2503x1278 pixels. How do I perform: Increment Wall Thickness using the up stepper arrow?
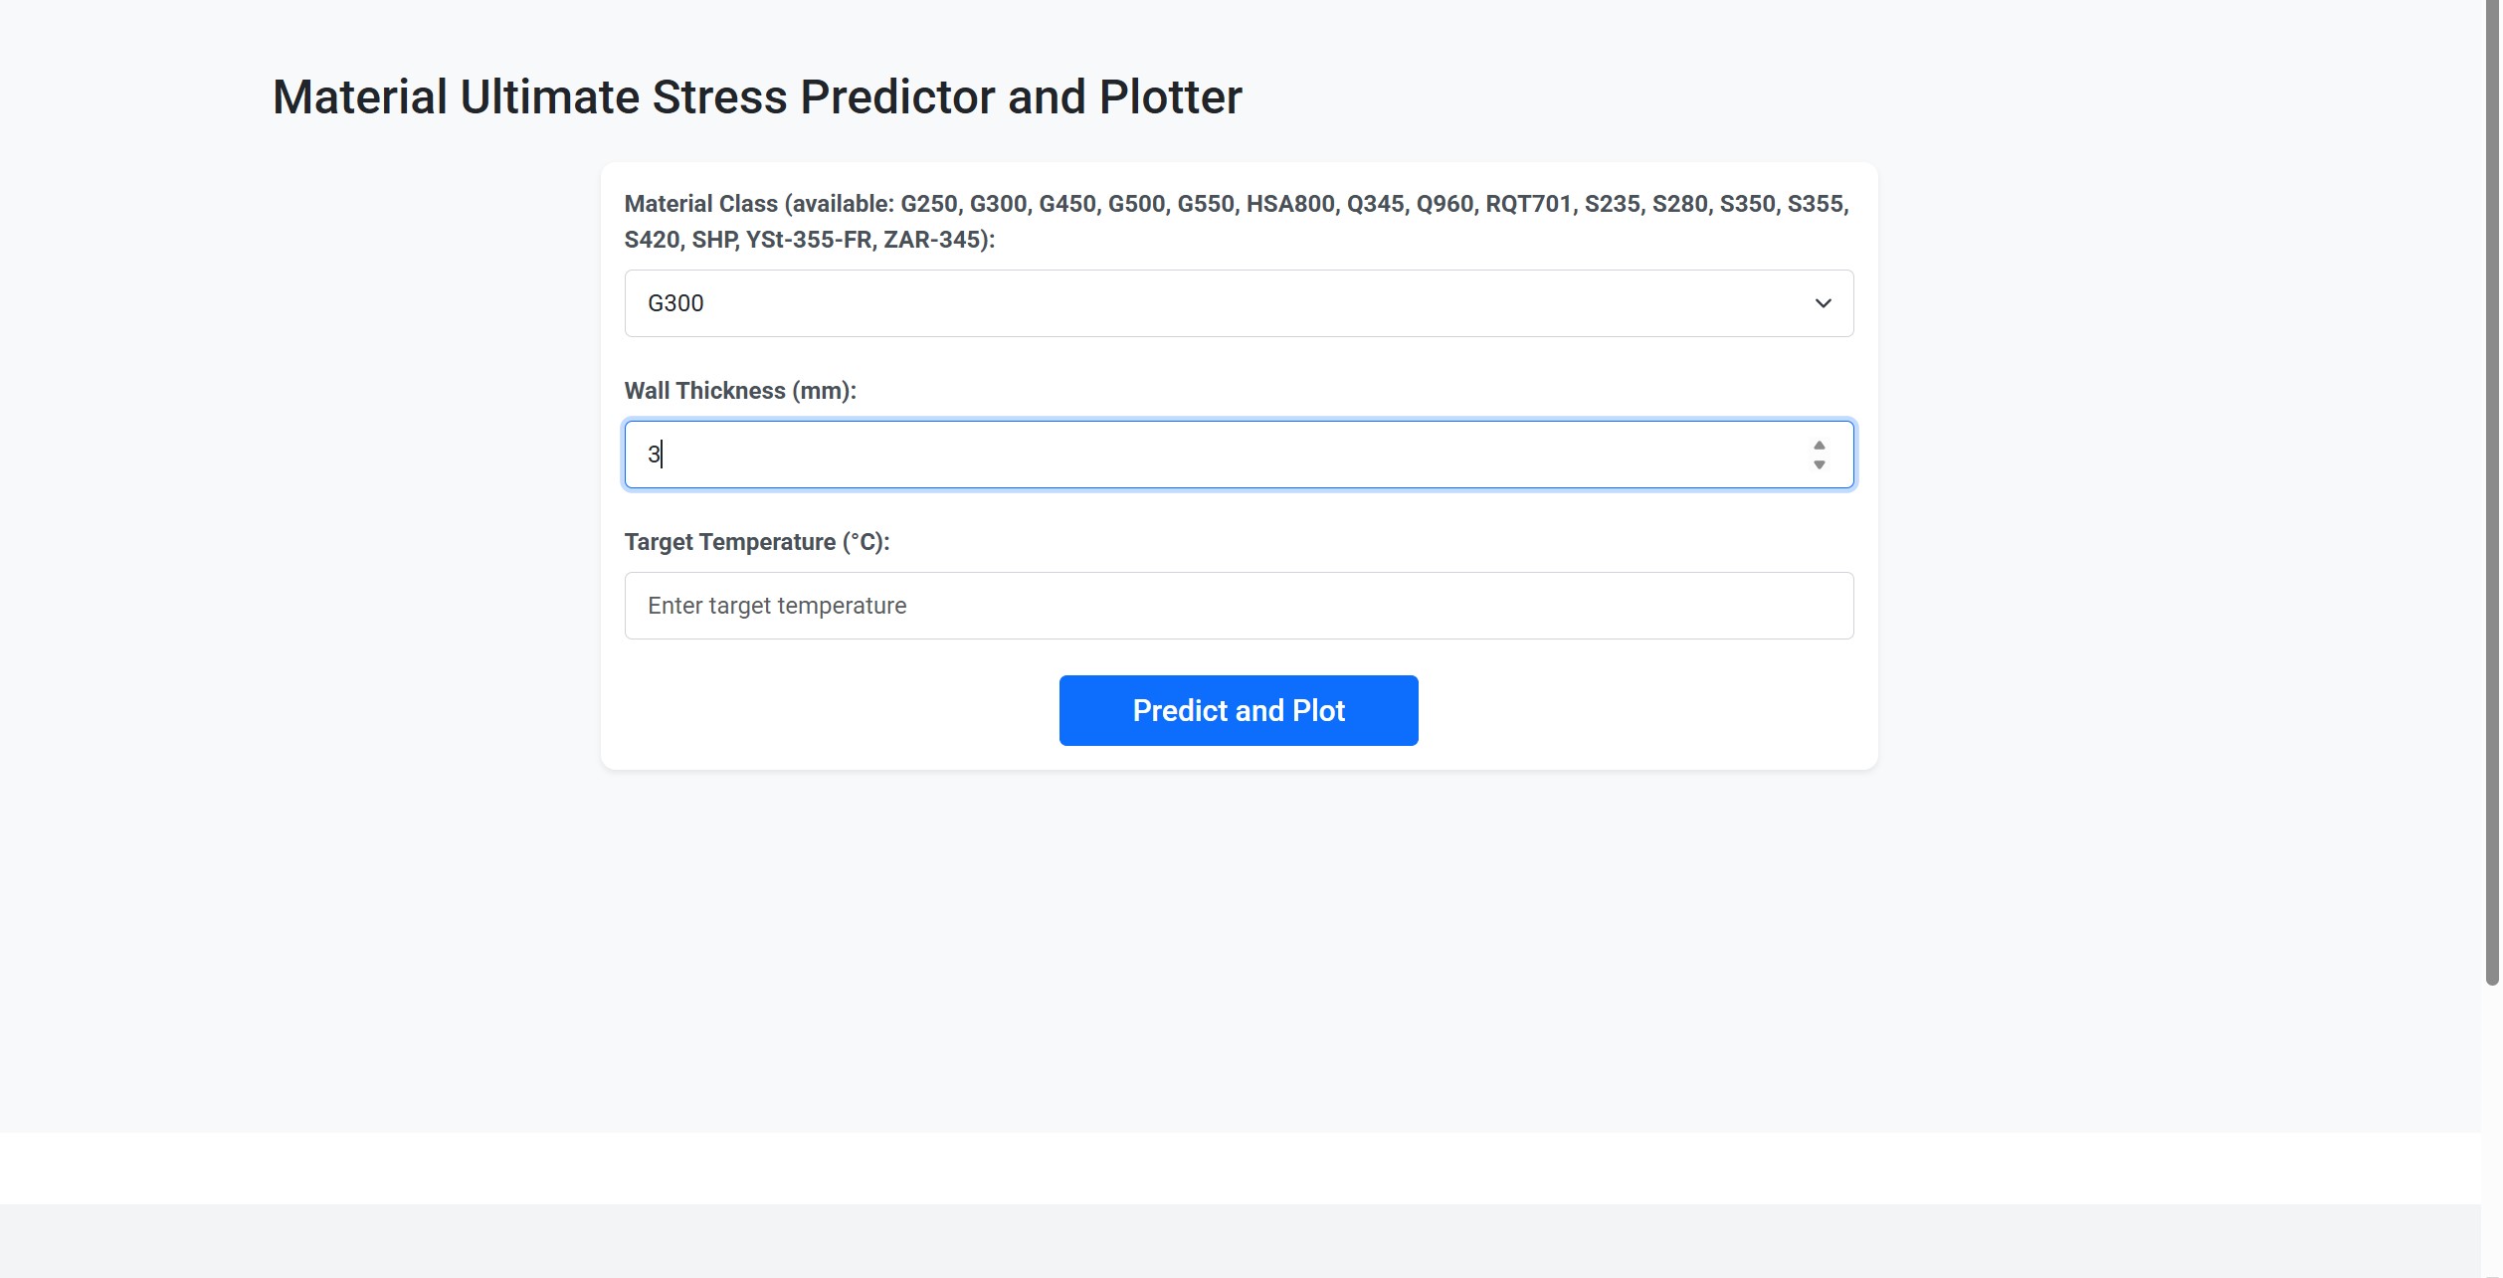[x=1820, y=446]
